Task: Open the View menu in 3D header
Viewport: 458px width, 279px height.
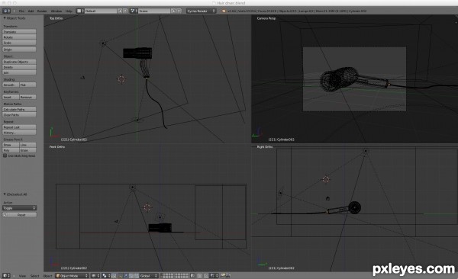Action: (22, 276)
